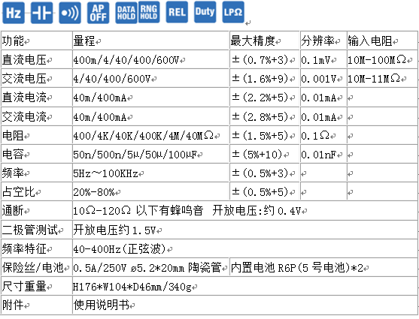Click the 10M-100MΩ input resistance cell

[382, 59]
